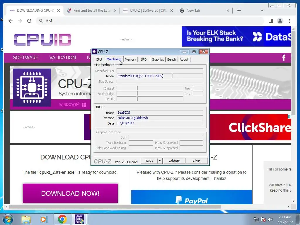Image resolution: width=300 pixels, height=225 pixels.
Task: Click the CPU-Z chip logo on webpage
Action: pos(32,87)
